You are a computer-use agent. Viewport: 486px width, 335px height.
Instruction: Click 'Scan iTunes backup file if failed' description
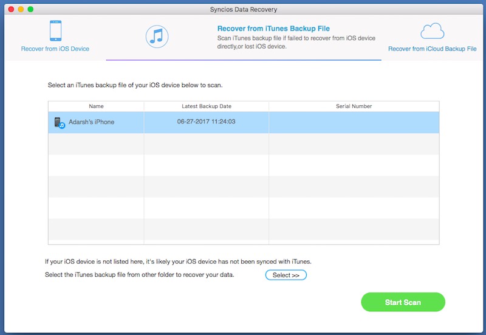click(x=296, y=42)
